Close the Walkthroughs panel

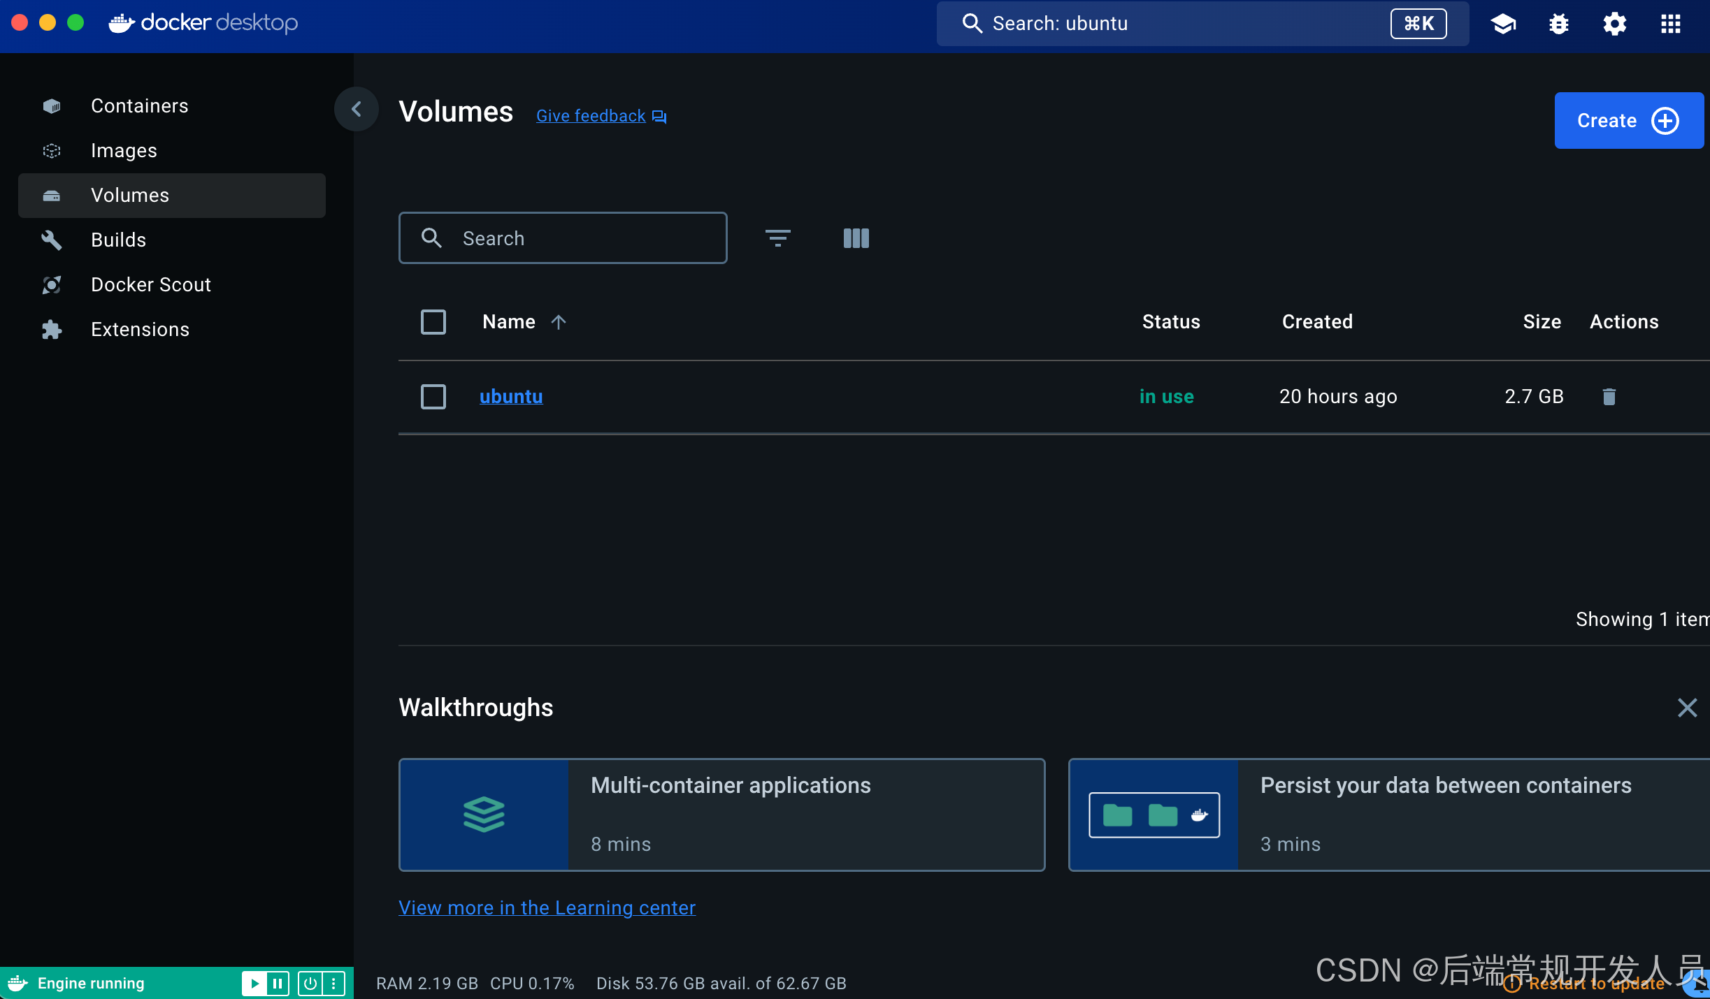1687,708
